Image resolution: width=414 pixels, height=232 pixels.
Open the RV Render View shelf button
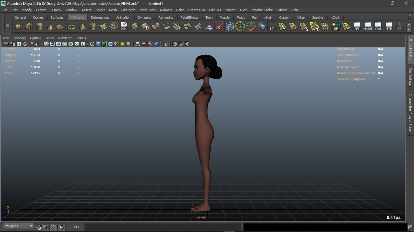357,27
